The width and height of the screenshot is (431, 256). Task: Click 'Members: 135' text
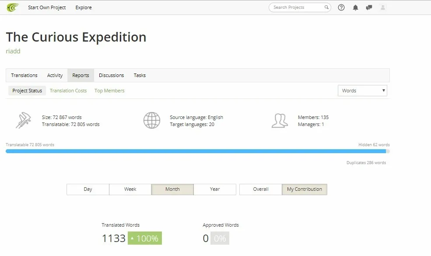[x=313, y=117]
